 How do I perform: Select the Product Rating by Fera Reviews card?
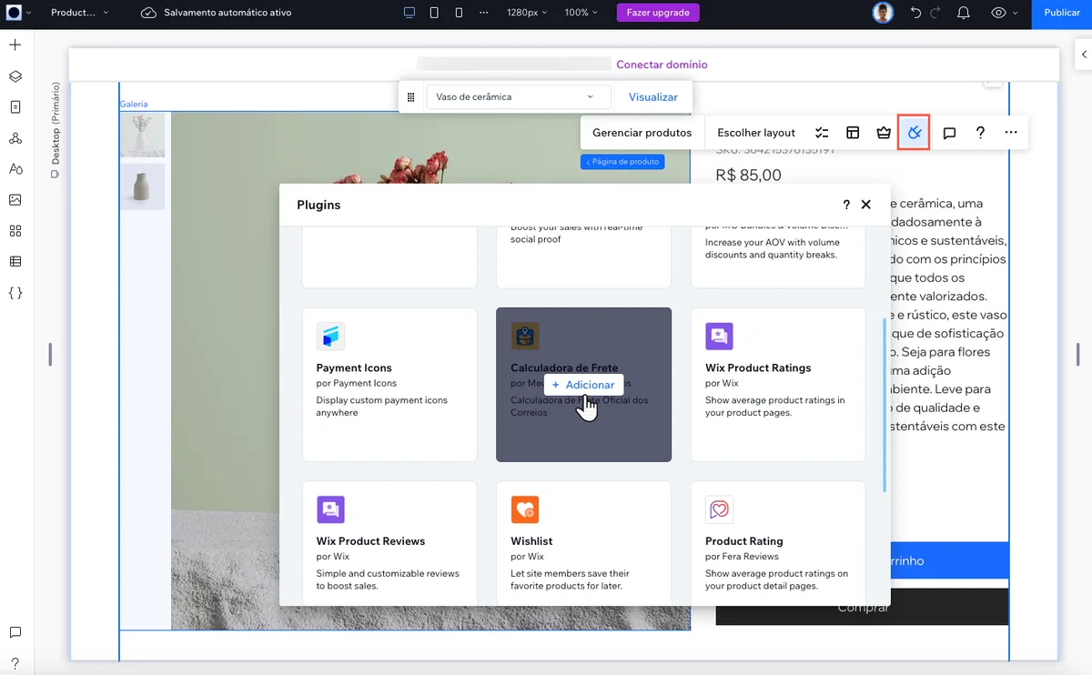pyautogui.click(x=778, y=543)
